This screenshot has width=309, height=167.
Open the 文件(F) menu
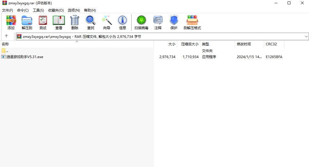tap(8, 10)
